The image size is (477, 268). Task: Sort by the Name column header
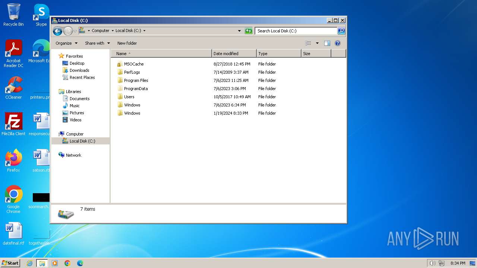tap(161, 54)
